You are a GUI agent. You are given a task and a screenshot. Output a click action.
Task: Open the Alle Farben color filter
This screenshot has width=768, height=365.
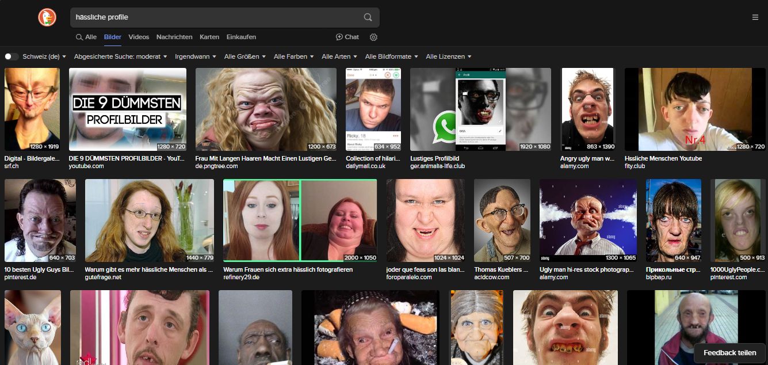293,56
